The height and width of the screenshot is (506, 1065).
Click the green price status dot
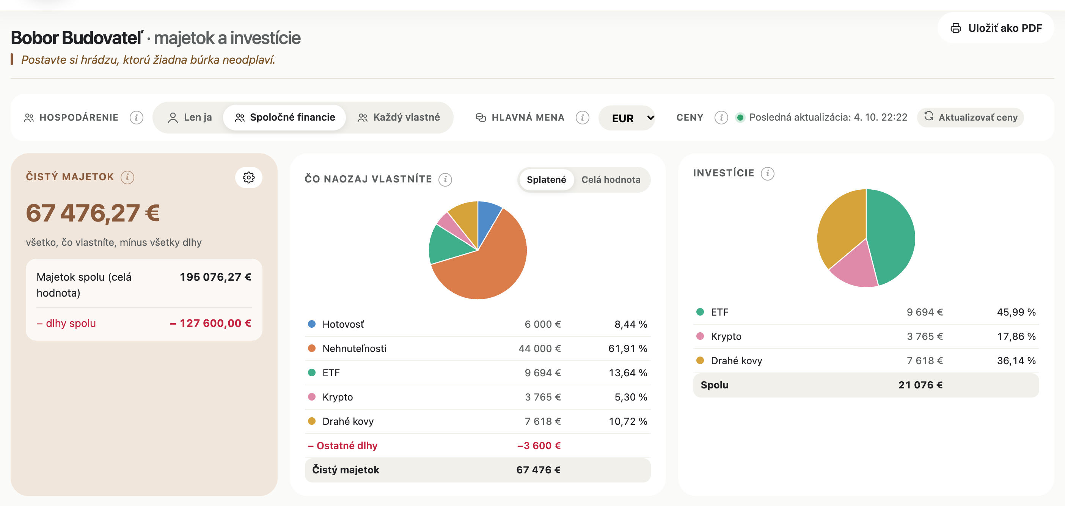coord(740,118)
